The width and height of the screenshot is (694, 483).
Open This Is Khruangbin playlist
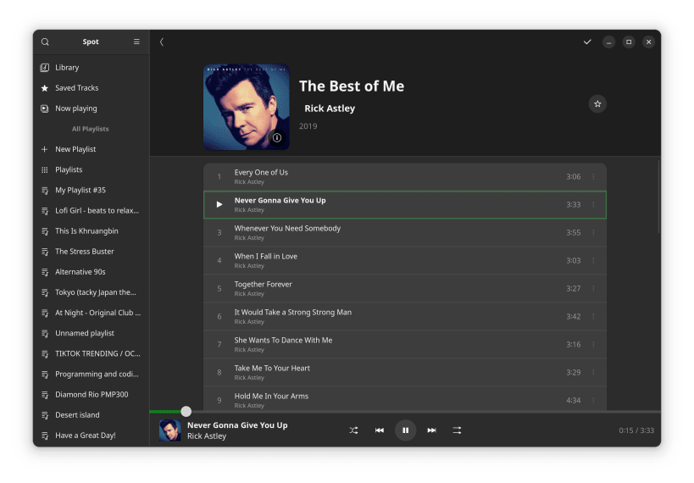(x=91, y=230)
